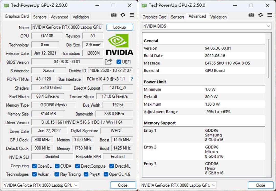
Task: Click the Lookup button
Action: [120, 27]
